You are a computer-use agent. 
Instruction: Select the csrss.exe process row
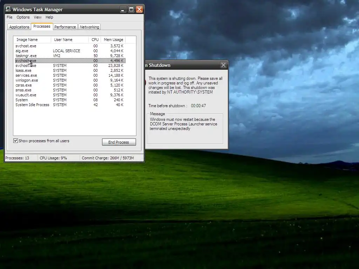click(70, 85)
